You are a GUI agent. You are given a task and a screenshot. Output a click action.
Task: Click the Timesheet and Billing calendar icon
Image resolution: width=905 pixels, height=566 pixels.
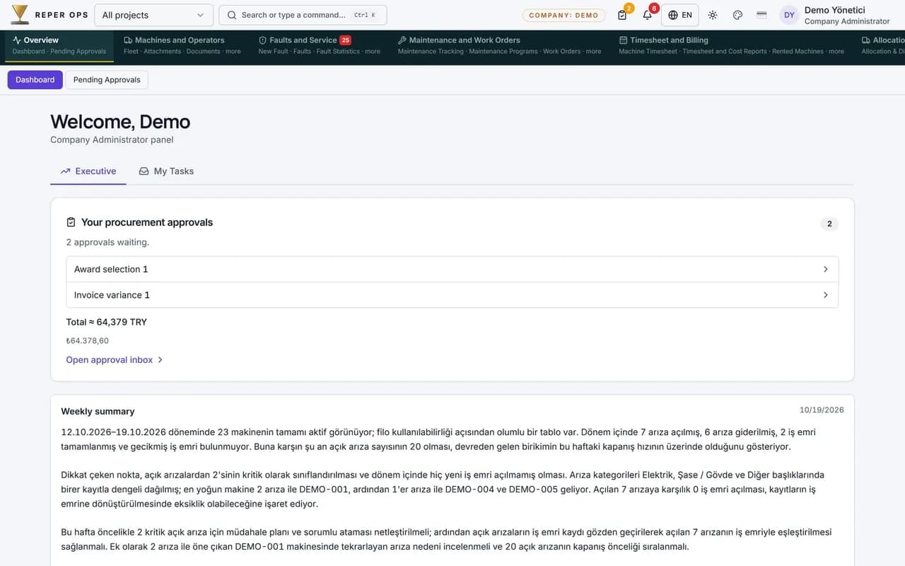623,40
